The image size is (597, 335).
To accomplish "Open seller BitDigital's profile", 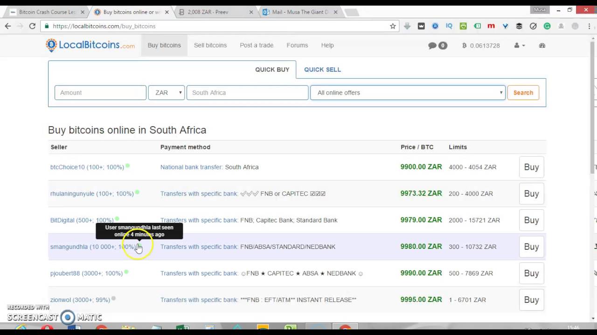I will click(82, 220).
